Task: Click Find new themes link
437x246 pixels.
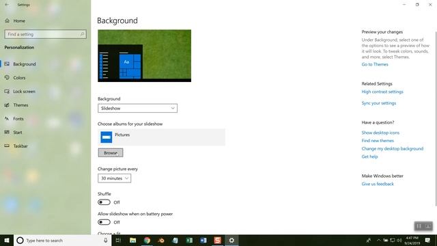Action: click(378, 141)
